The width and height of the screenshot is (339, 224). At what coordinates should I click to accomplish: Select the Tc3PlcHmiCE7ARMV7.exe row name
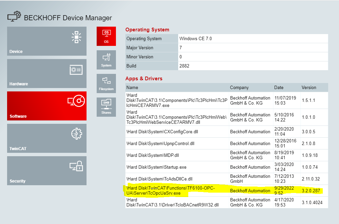tap(177, 100)
